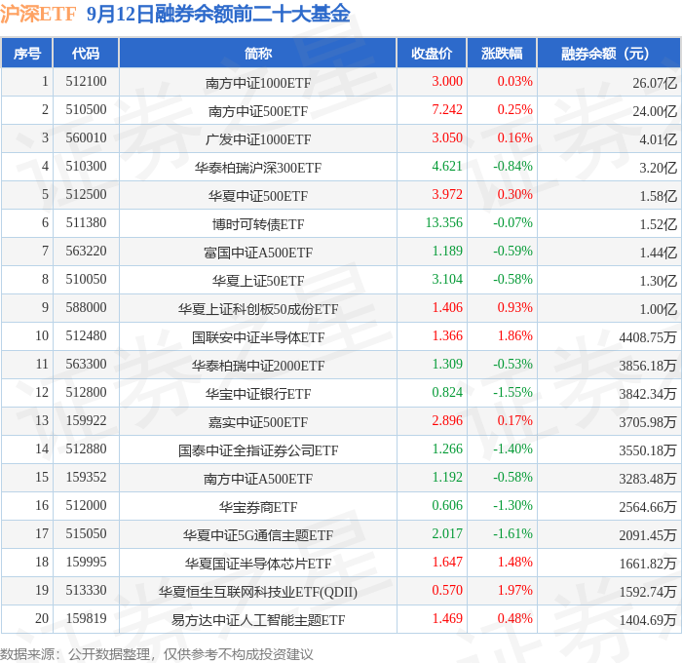Select fund name 华宝券商ETF

[258, 507]
